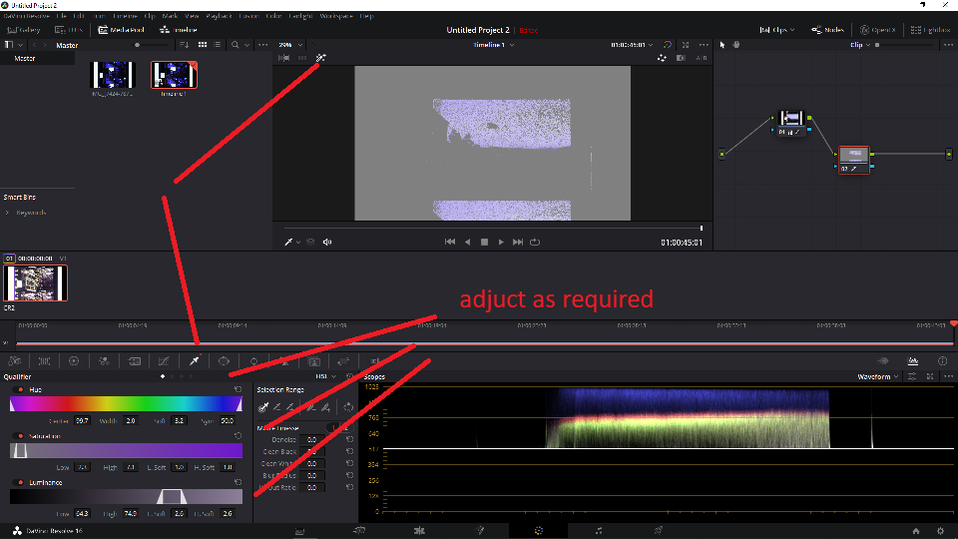Open the Color page at the bottom
Viewport: 958px width, 539px height.
(x=538, y=530)
